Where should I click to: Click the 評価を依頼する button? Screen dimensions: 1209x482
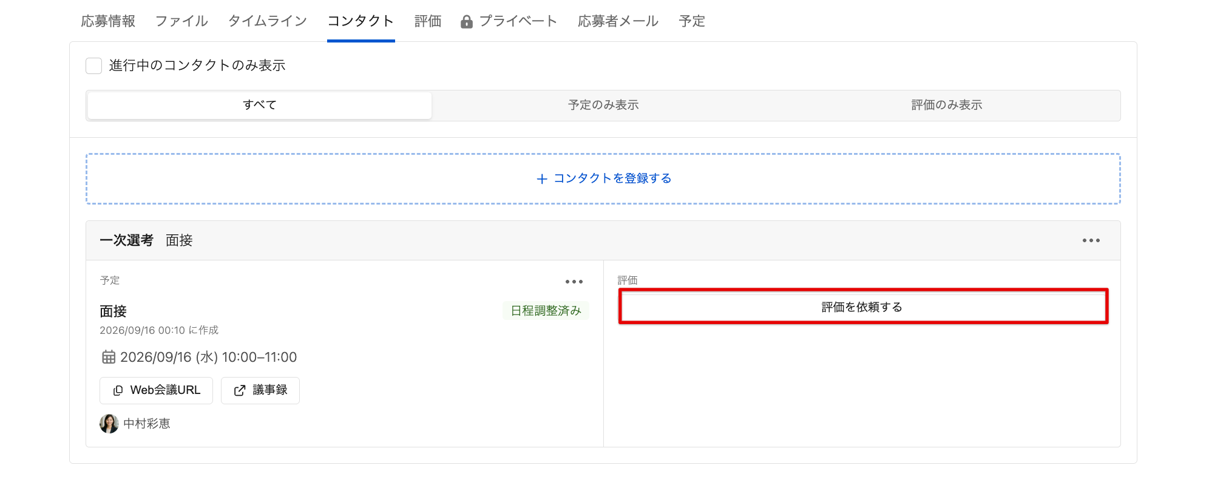pyautogui.click(x=862, y=307)
